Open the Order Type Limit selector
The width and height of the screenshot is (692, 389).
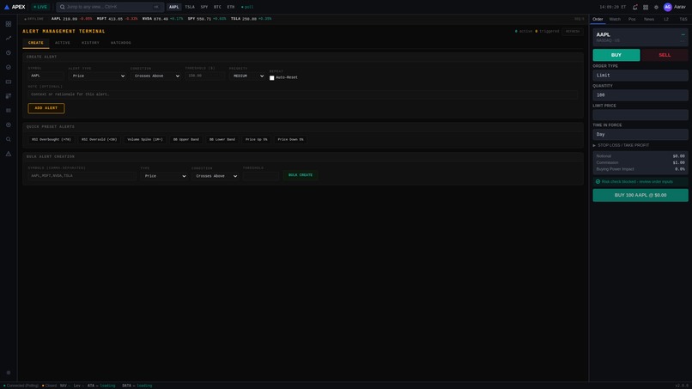(640, 76)
